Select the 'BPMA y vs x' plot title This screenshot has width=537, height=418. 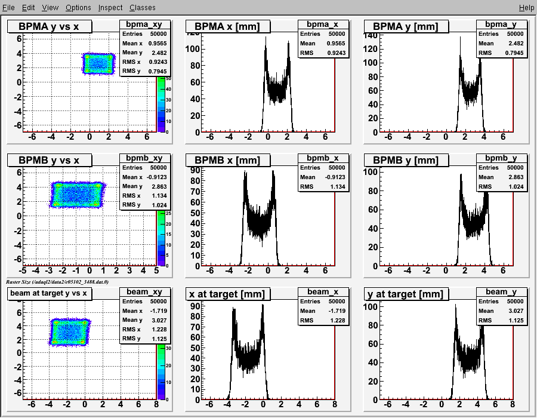tap(50, 27)
